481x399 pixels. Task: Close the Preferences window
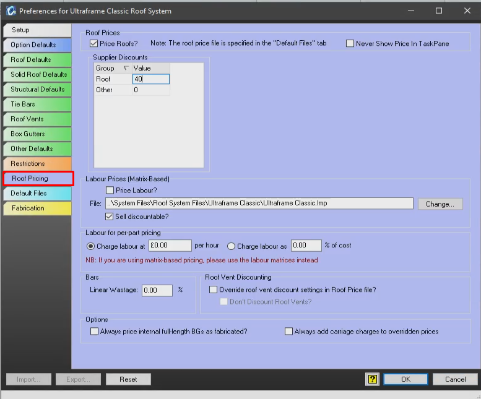467,11
